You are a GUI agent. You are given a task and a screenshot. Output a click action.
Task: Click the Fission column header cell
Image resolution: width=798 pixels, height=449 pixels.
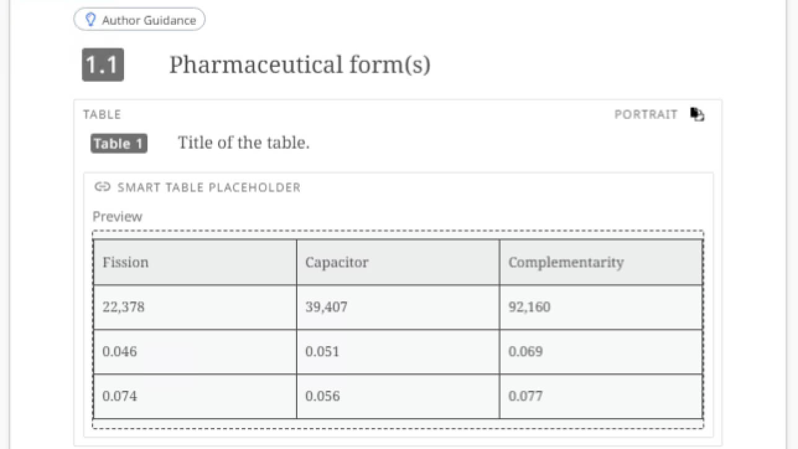pos(195,262)
